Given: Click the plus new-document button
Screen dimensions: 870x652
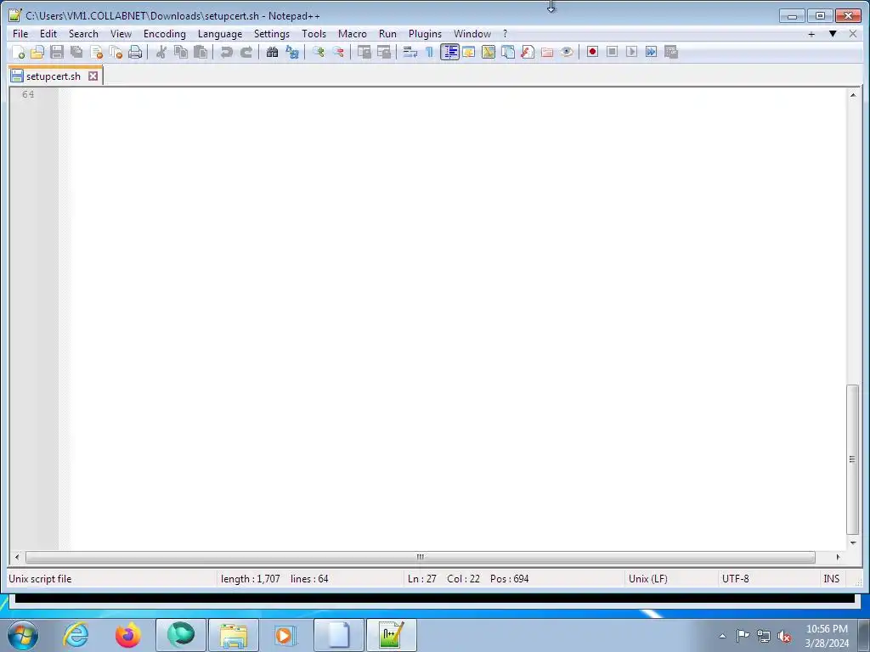Looking at the screenshot, I should tap(811, 34).
